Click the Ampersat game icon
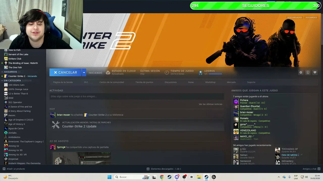The image size is (323, 181). (6, 159)
